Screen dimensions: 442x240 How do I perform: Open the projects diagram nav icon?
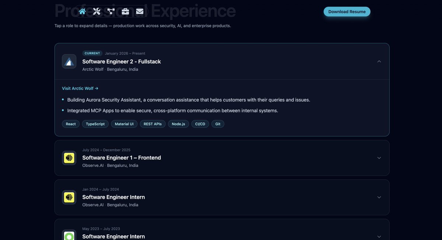click(x=111, y=11)
